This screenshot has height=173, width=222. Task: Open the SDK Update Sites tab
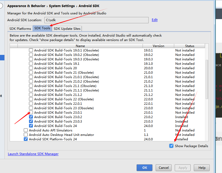click(x=67, y=29)
